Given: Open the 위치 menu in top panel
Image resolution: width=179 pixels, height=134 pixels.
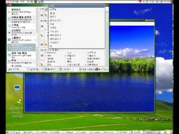Looking at the screenshot, I should (x=22, y=1).
